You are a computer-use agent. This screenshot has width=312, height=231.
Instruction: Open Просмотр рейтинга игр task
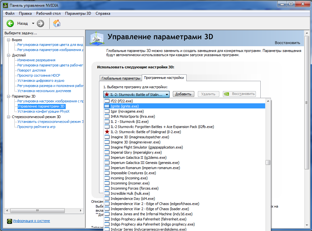click(37, 127)
